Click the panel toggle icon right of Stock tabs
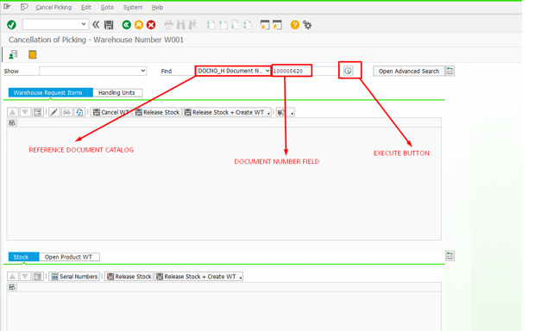The height and width of the screenshot is (331, 535). 450,256
